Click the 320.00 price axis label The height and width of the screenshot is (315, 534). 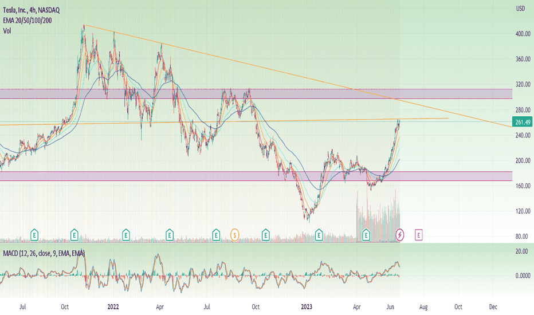(x=523, y=84)
